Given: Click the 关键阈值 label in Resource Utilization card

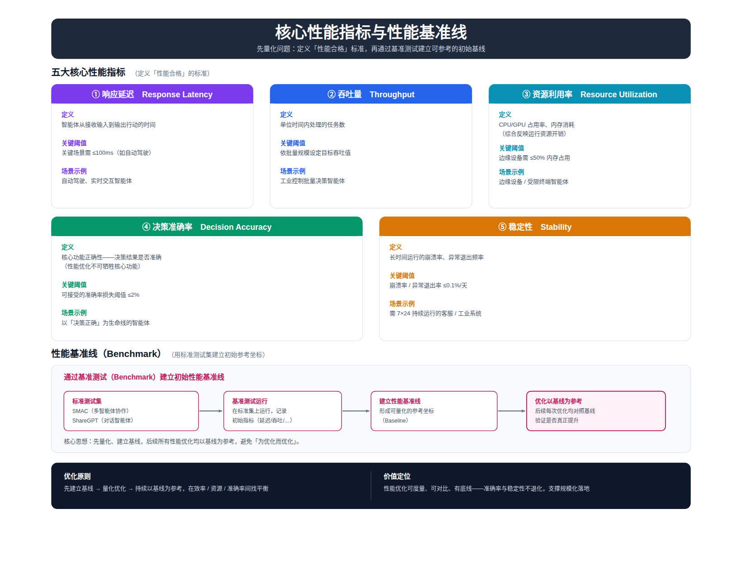Looking at the screenshot, I should click(x=511, y=148).
